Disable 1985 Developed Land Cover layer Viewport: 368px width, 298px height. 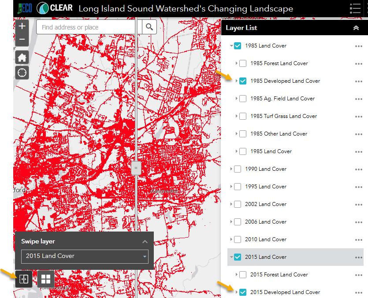click(243, 81)
